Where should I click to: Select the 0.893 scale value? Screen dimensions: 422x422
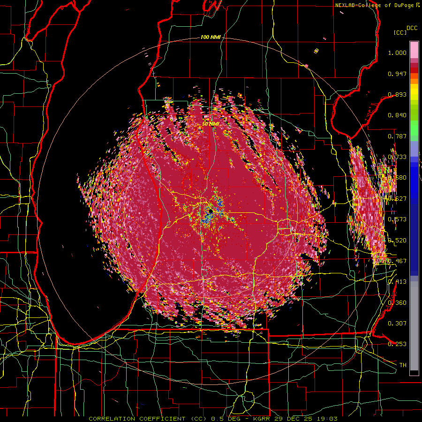pyautogui.click(x=397, y=94)
